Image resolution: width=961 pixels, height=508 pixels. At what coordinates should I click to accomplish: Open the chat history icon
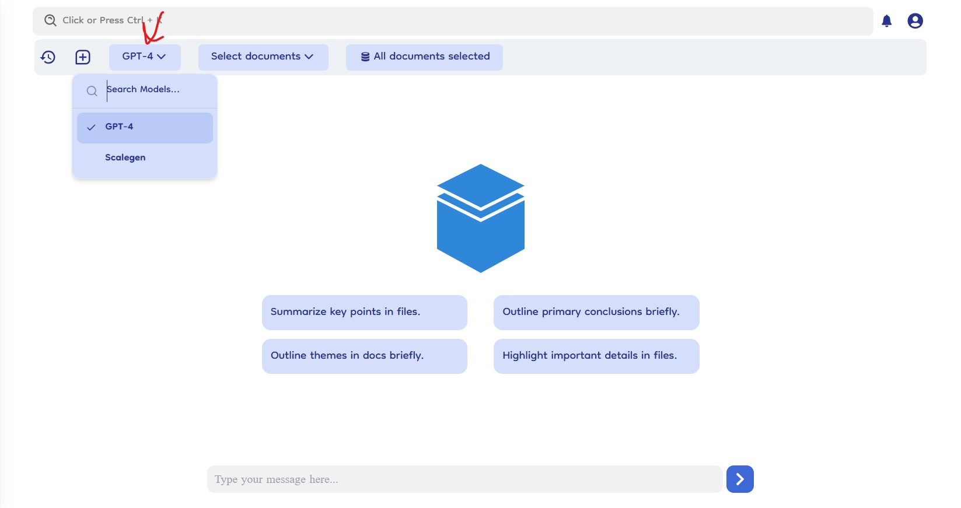(48, 57)
